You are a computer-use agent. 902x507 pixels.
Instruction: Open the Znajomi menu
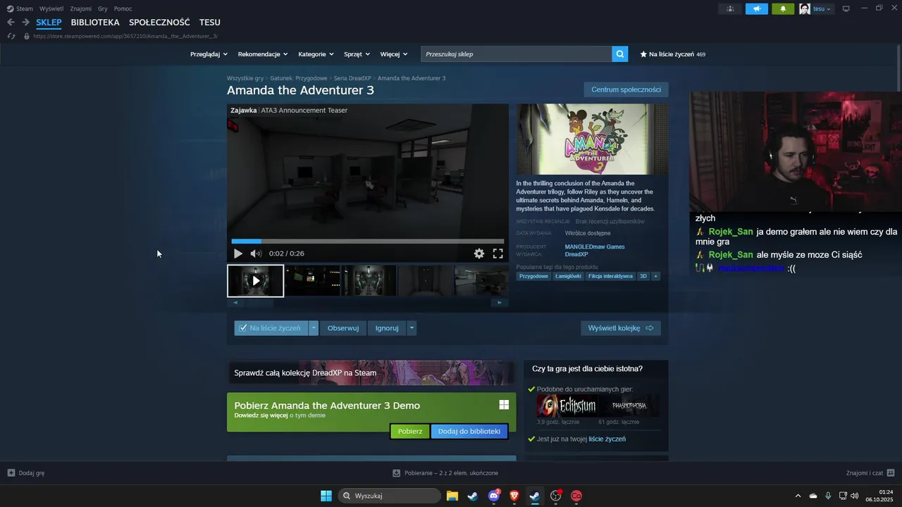pos(81,8)
